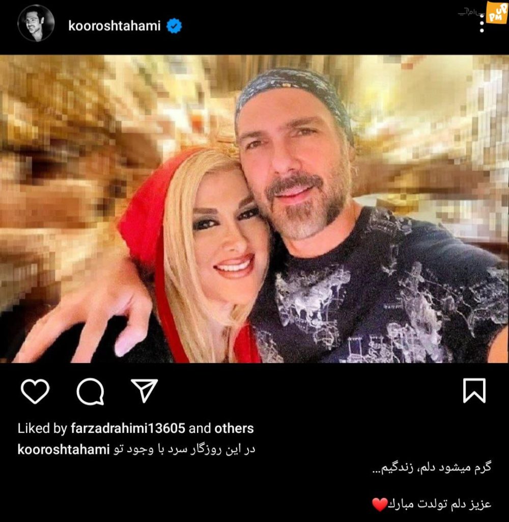
Task: Select the kooroshtahami username in the caption
Action: [64, 450]
